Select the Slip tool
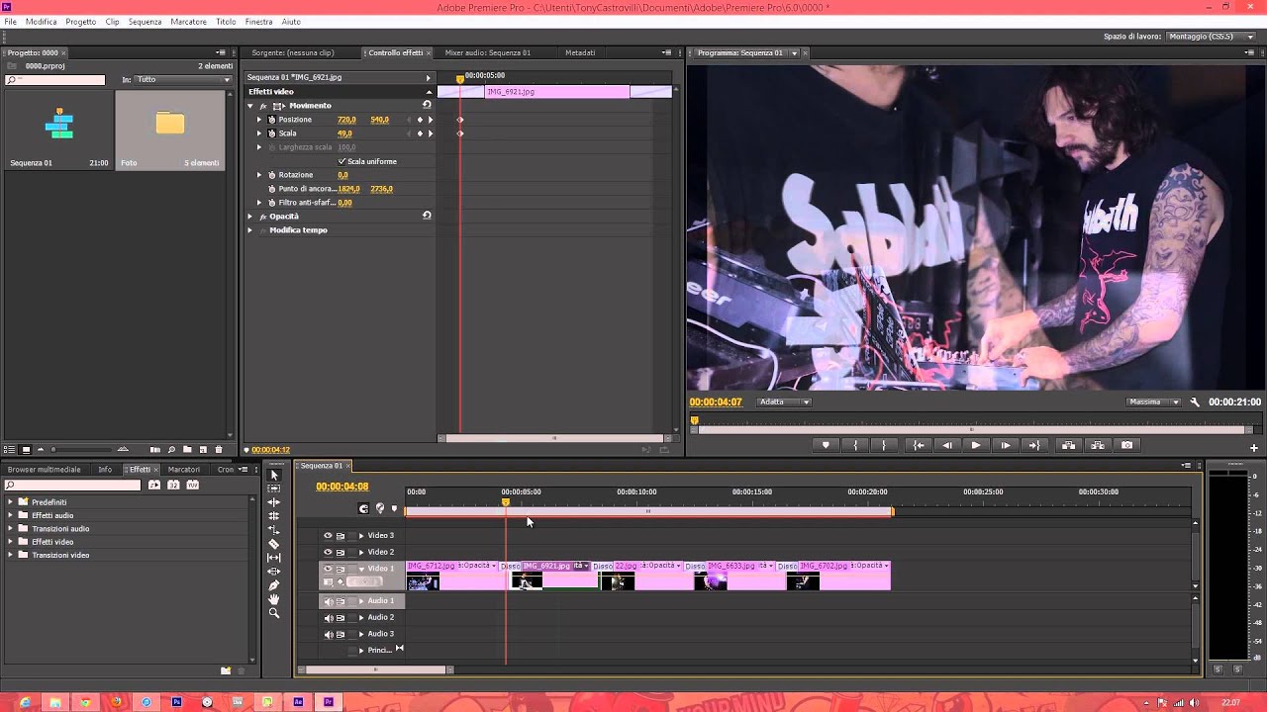Image resolution: width=1267 pixels, height=712 pixels. coord(274,558)
